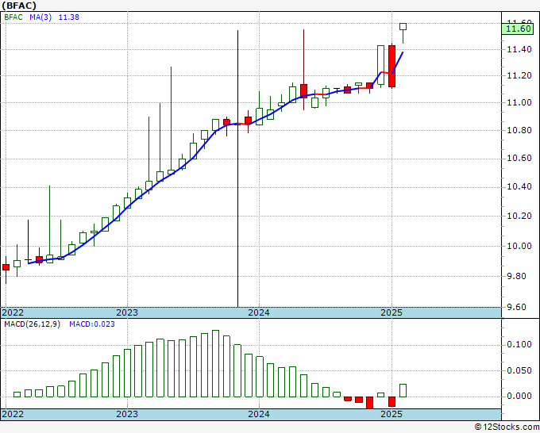Screen dimensions: 540x433
Task: Click the 11.00 price axis label
Action: (518, 102)
